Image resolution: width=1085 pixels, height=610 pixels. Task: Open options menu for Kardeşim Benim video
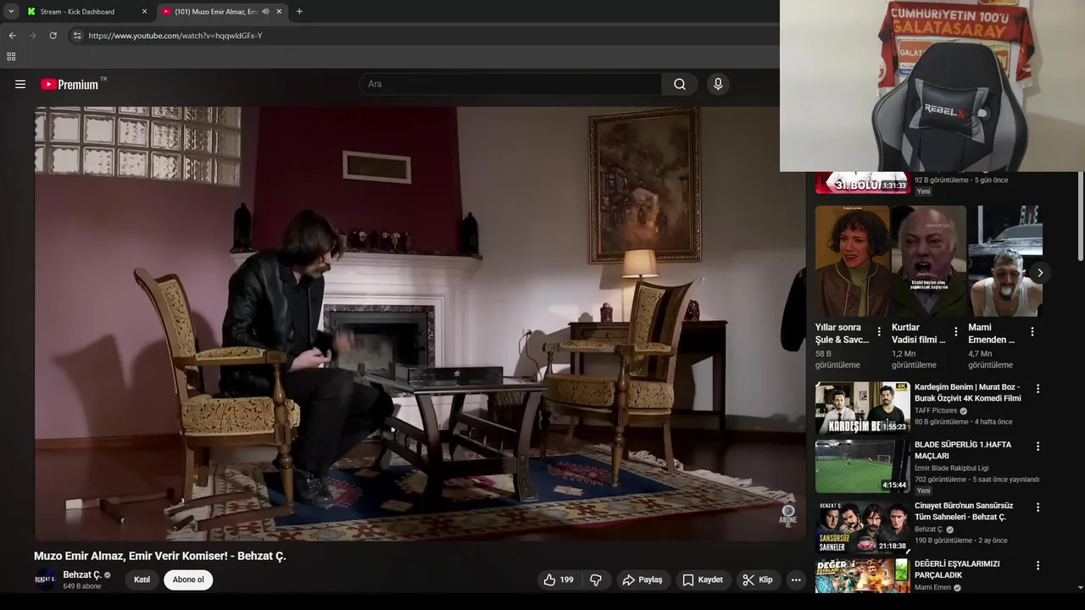pyautogui.click(x=1038, y=389)
